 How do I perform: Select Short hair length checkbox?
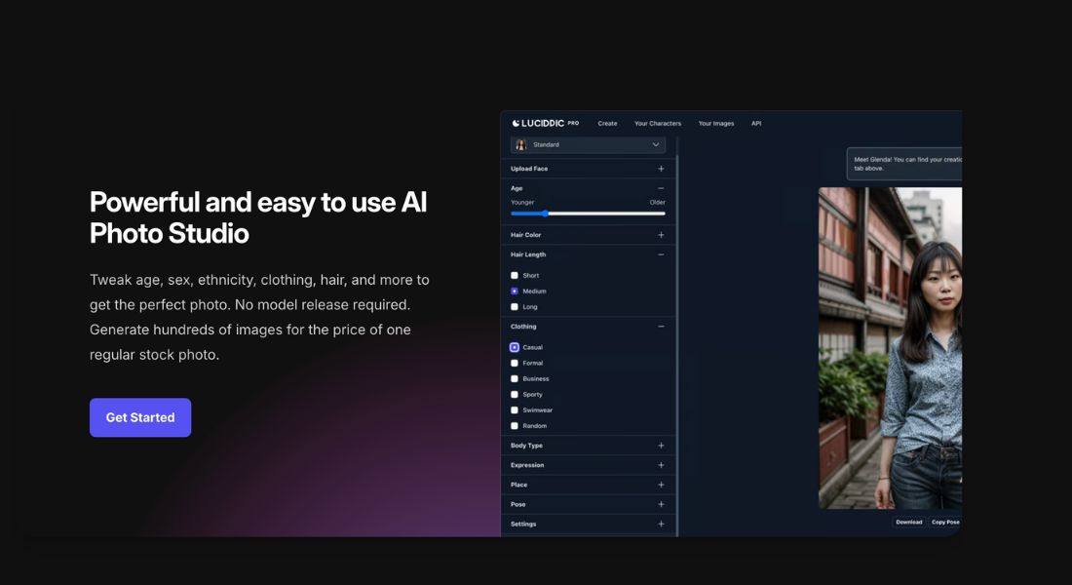(x=515, y=276)
